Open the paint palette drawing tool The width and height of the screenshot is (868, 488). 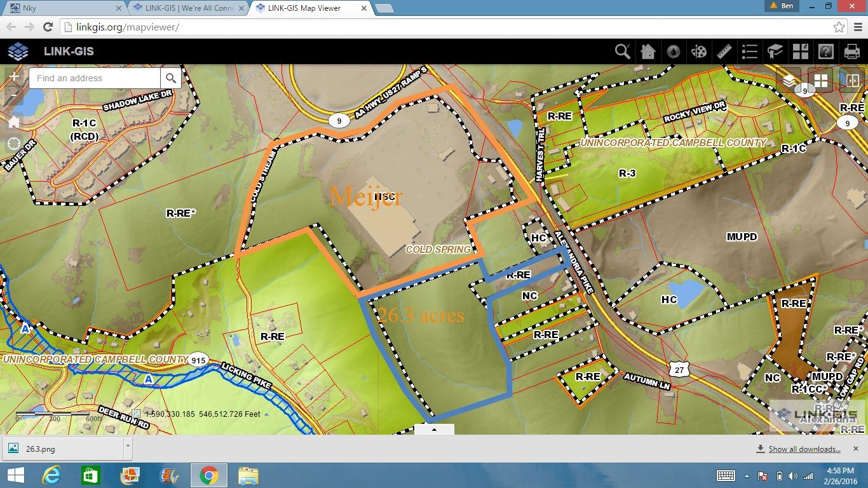click(699, 51)
